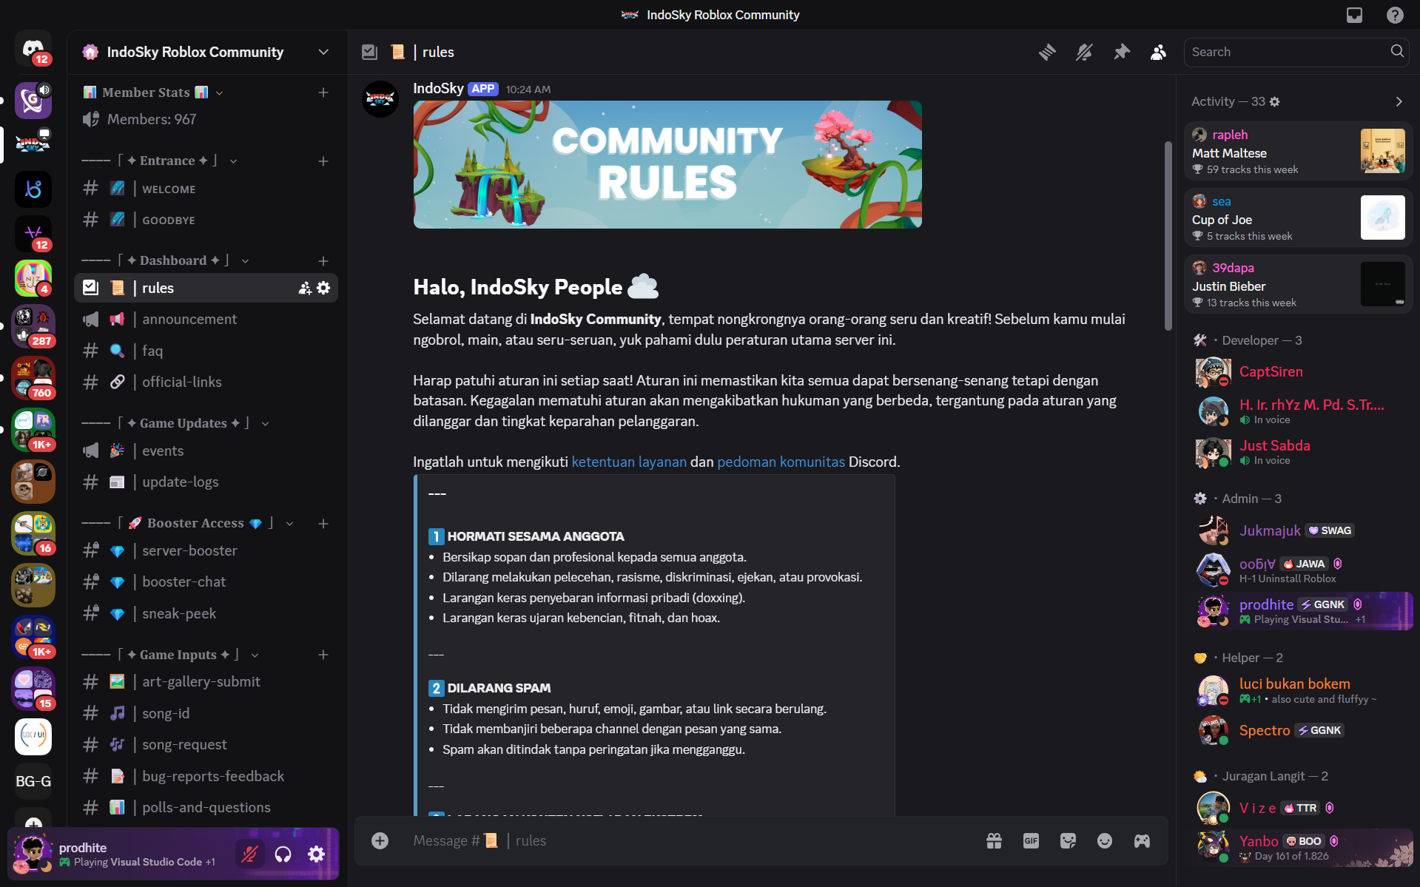Open the GIF picker
1420x887 pixels.
tap(1031, 840)
